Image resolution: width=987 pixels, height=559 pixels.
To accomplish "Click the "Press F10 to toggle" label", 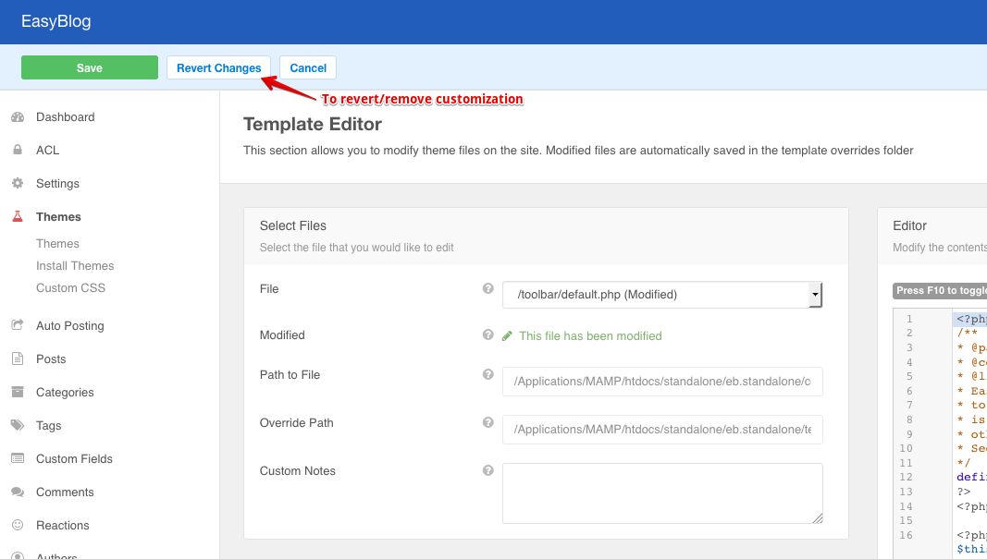I will pyautogui.click(x=940, y=290).
